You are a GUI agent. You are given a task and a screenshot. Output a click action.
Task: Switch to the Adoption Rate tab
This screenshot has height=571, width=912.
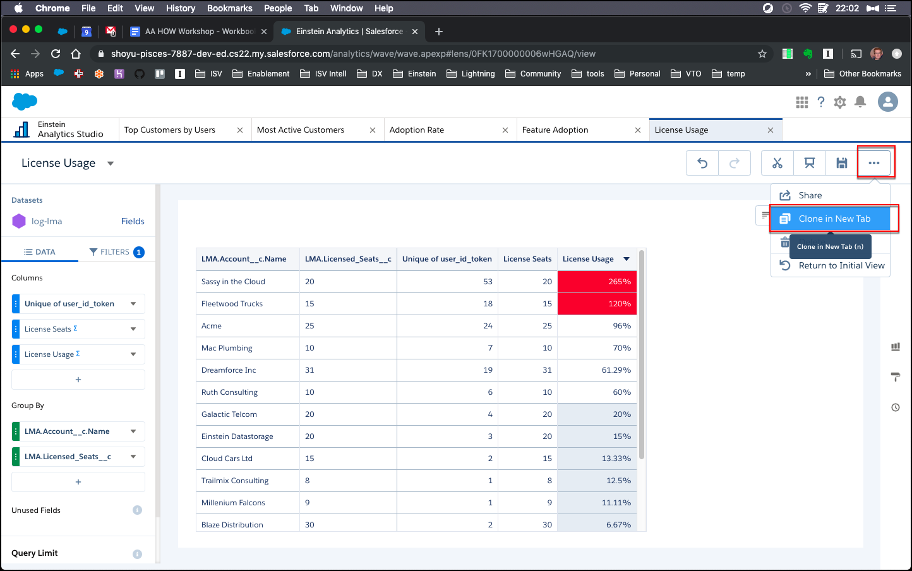coord(417,130)
